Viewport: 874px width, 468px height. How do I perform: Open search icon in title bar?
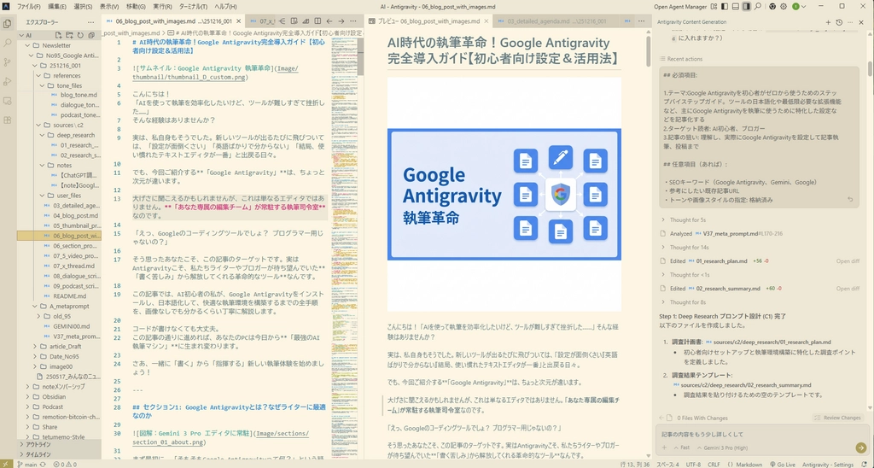(758, 7)
